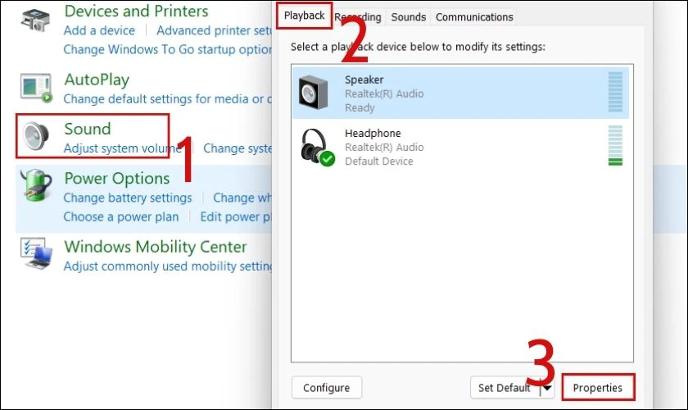
Task: Switch to the Recording tab
Action: (358, 17)
